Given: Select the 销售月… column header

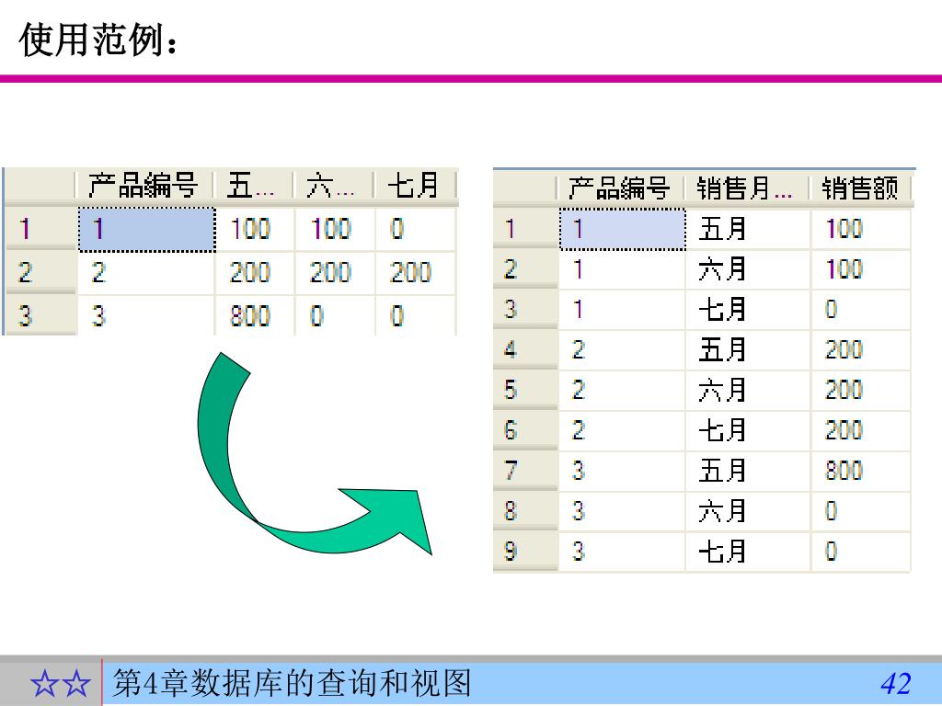Looking at the screenshot, I should (747, 188).
